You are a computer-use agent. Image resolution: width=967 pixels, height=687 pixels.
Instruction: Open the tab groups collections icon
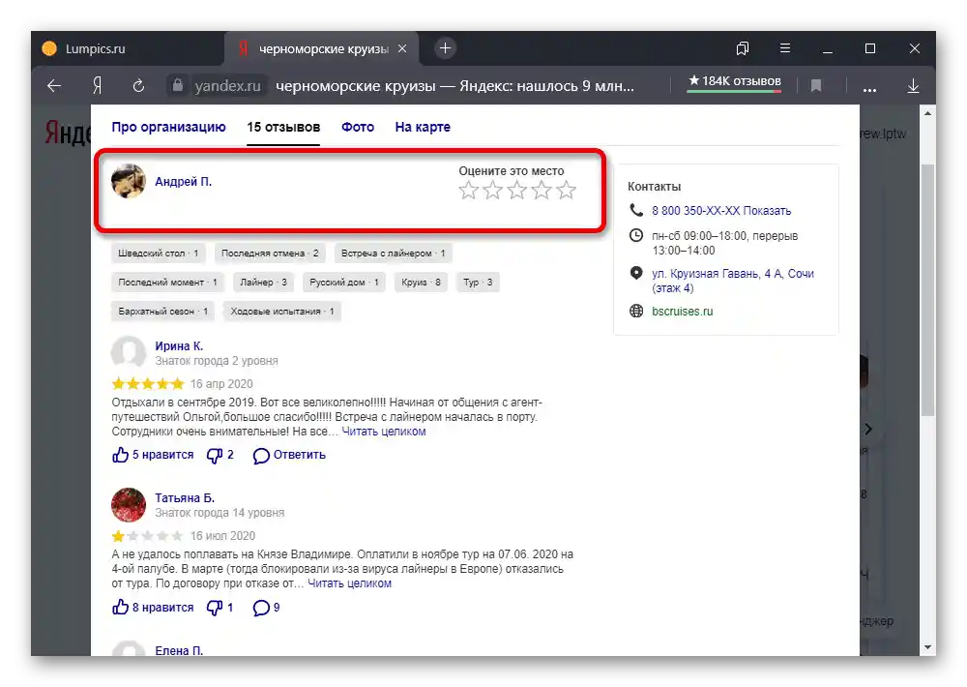tap(743, 48)
